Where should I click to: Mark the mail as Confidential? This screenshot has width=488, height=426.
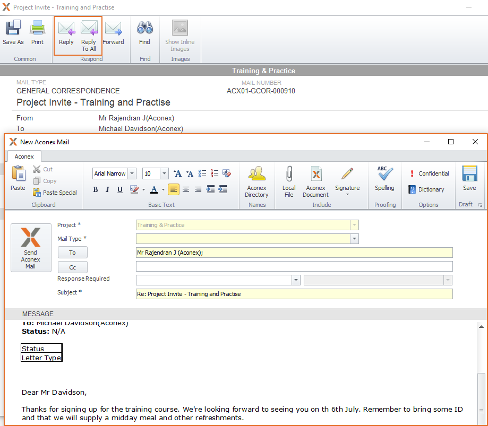429,173
